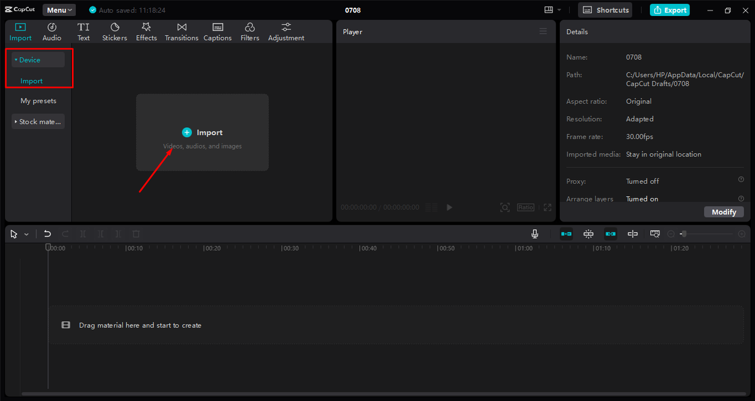Toggle the main track magnet
The image size is (755, 401).
click(x=566, y=234)
